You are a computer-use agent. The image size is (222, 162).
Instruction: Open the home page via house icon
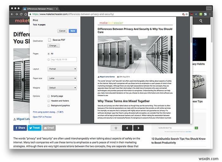(26, 14)
